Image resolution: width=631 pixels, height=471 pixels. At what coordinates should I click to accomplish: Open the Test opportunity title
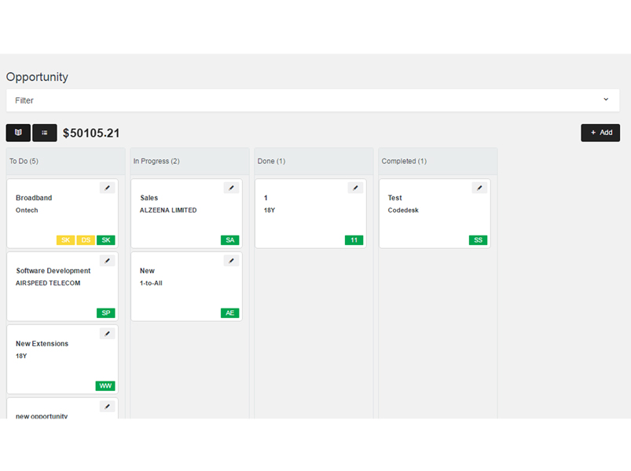pos(395,198)
